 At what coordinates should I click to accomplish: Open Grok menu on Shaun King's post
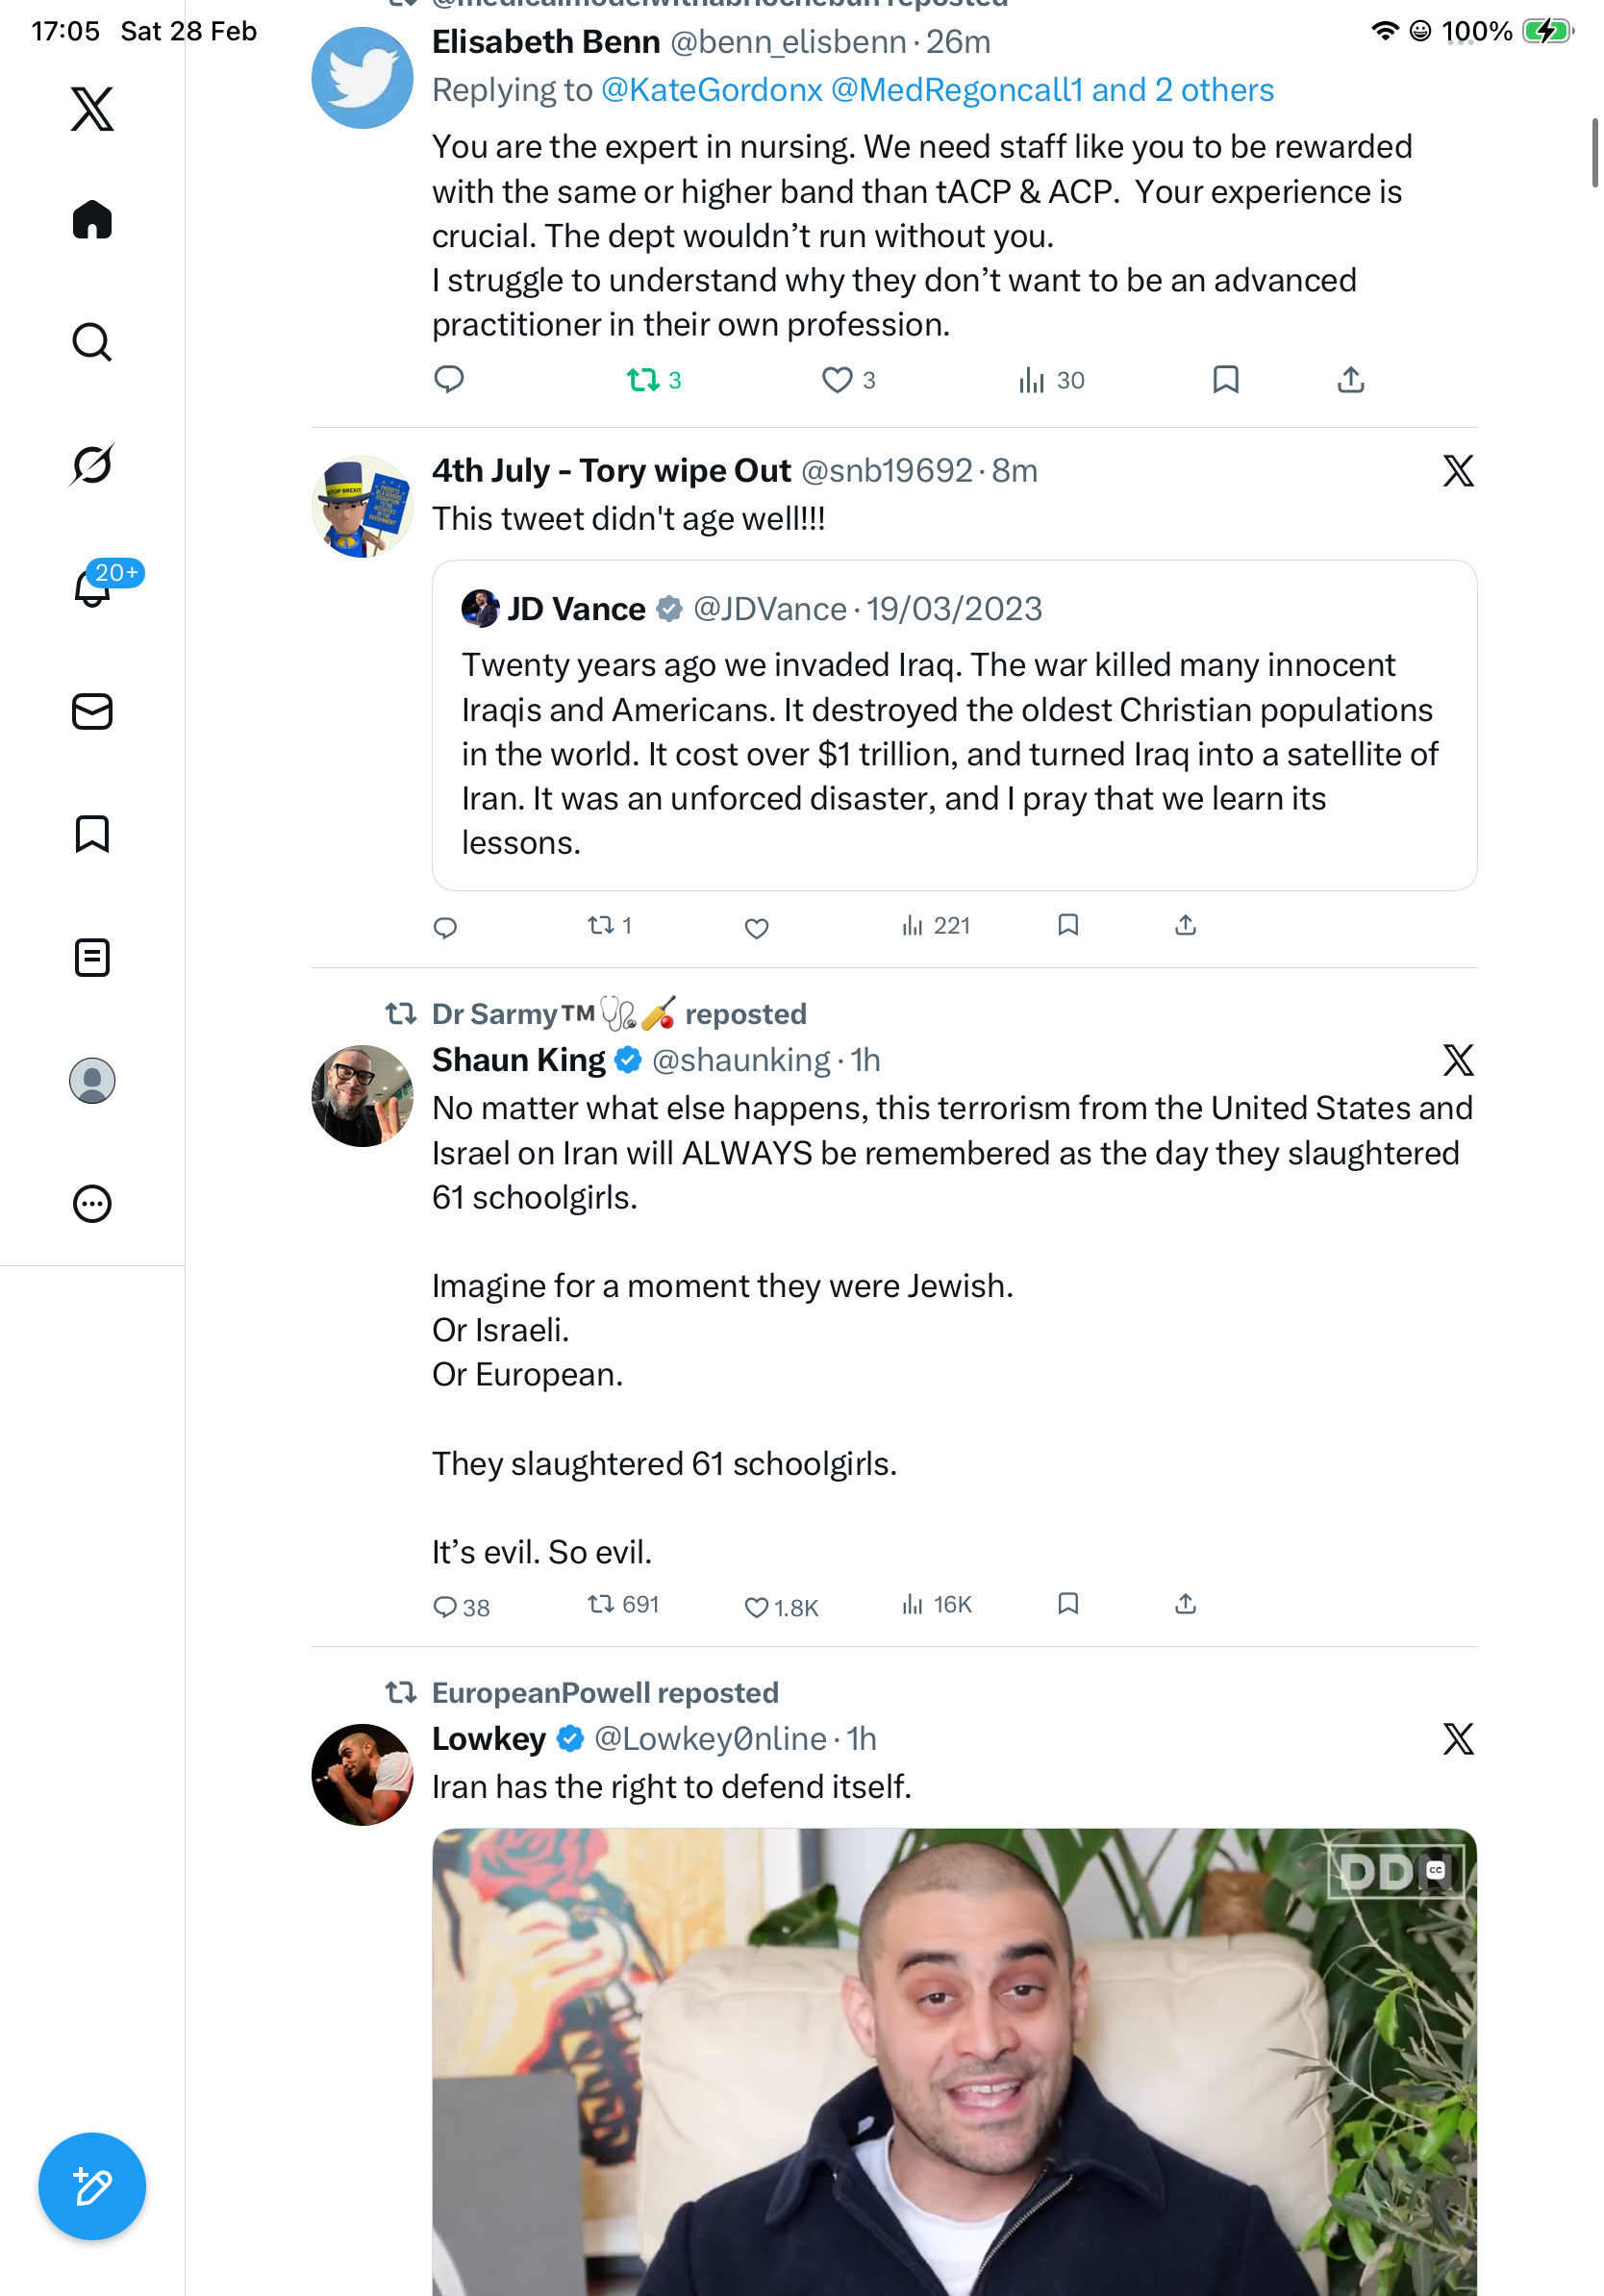pyautogui.click(x=1458, y=1060)
